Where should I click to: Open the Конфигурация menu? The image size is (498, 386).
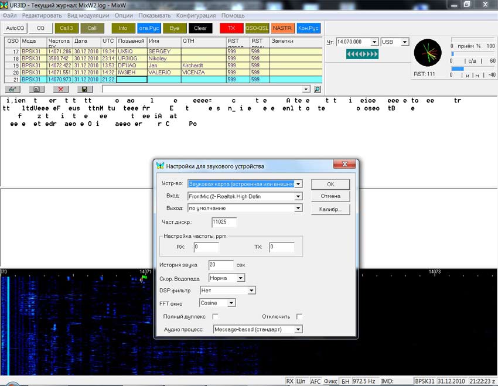[196, 15]
